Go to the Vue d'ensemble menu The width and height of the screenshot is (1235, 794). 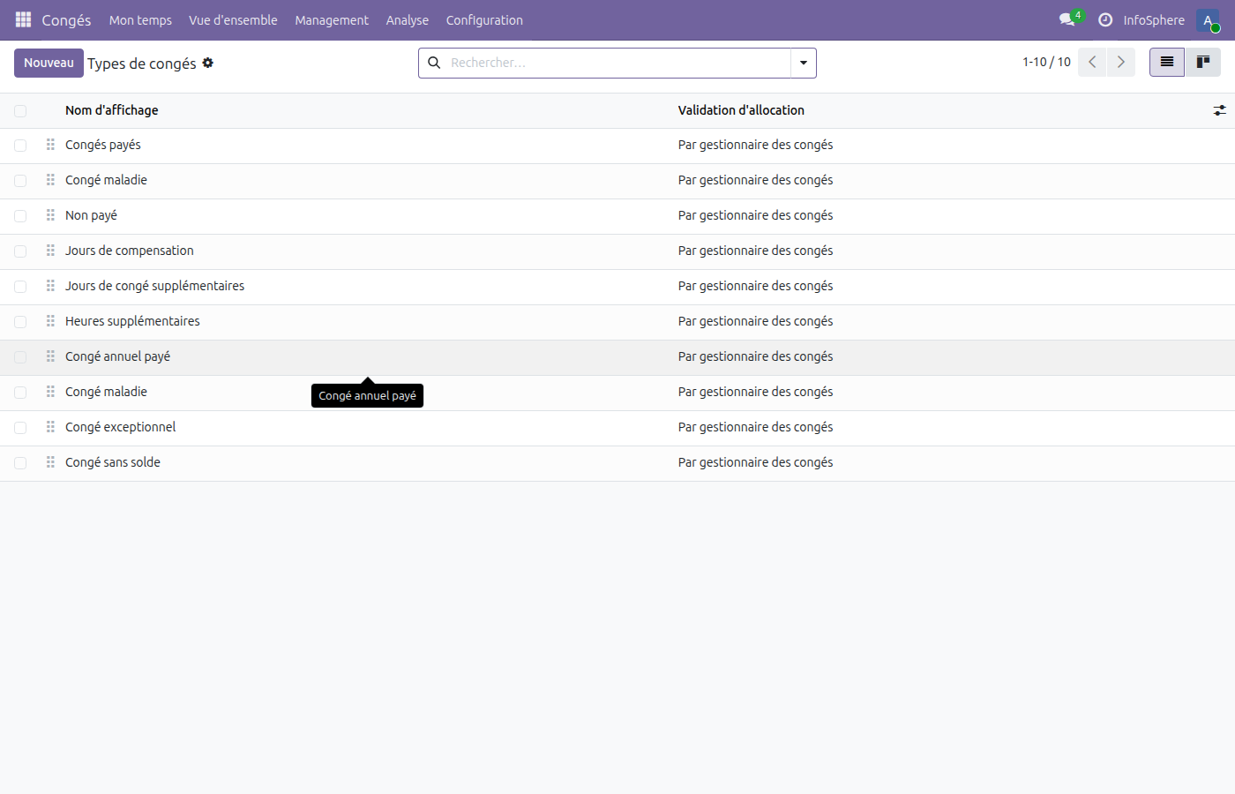pos(233,19)
